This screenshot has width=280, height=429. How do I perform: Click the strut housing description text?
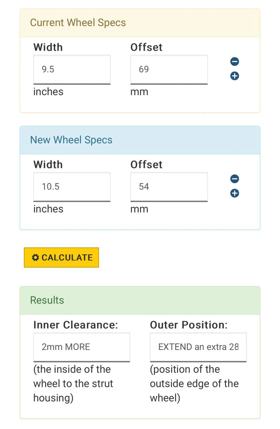(x=73, y=383)
